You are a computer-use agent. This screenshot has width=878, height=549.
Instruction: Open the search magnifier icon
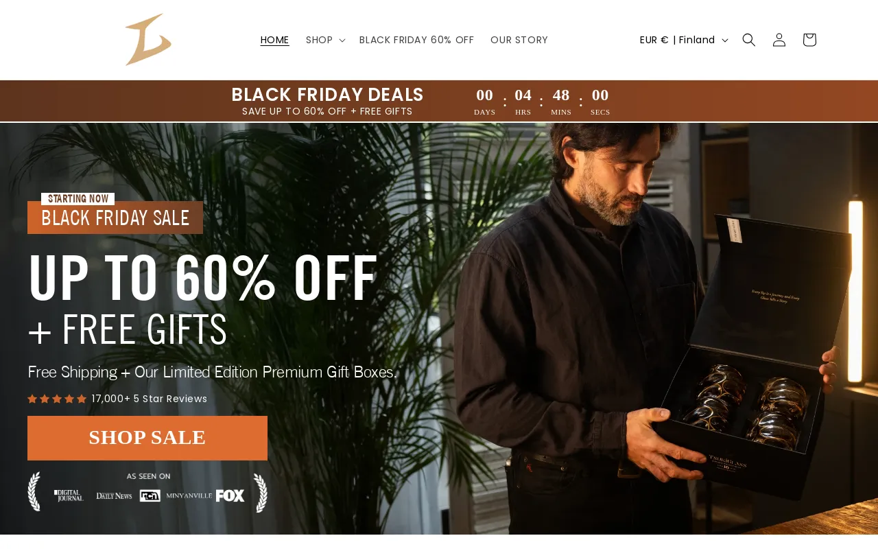pyautogui.click(x=749, y=40)
